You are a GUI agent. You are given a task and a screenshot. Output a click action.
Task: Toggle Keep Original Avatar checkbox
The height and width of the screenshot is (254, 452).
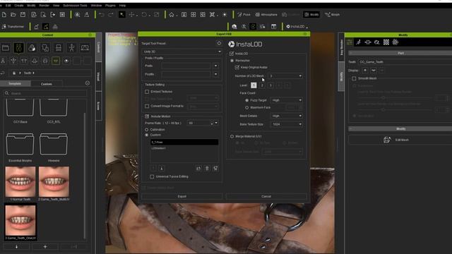tap(237, 67)
